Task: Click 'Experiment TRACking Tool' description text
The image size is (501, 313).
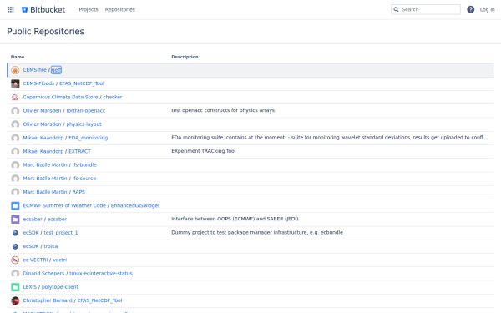Action: 204,151
